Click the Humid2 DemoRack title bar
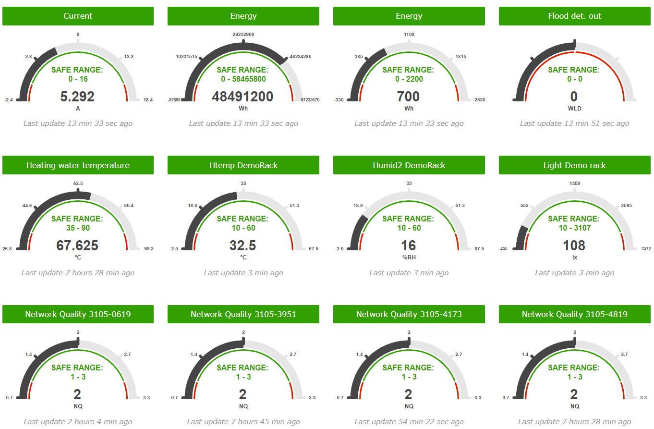This screenshot has width=654, height=429. click(x=409, y=165)
